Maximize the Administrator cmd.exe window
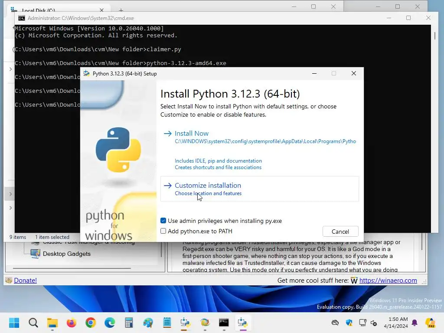Viewport: 444px width, 333px height. click(x=408, y=18)
